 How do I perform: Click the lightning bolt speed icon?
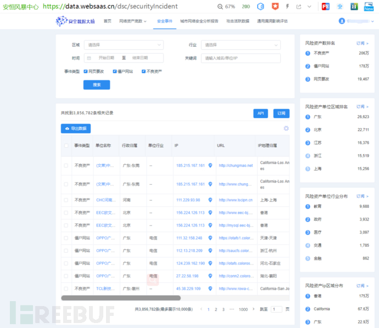287,7
